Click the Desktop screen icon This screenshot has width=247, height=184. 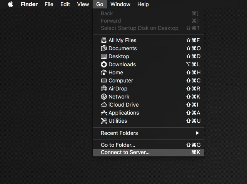point(103,56)
